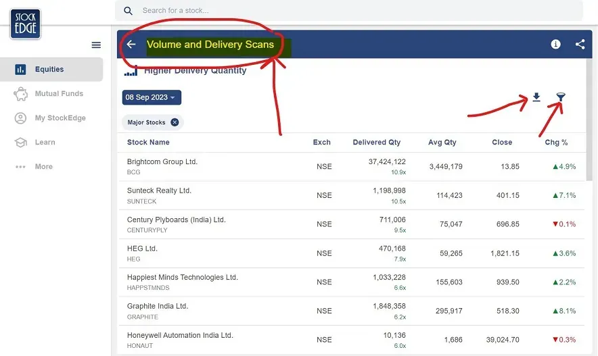The height and width of the screenshot is (356, 598).
Task: Click the search magnifier icon
Action: (x=128, y=11)
